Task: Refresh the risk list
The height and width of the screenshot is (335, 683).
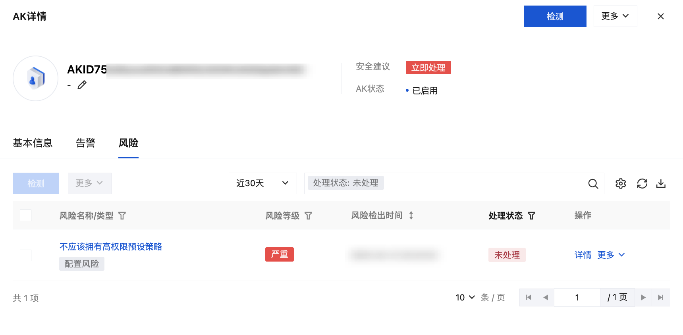Action: (642, 183)
